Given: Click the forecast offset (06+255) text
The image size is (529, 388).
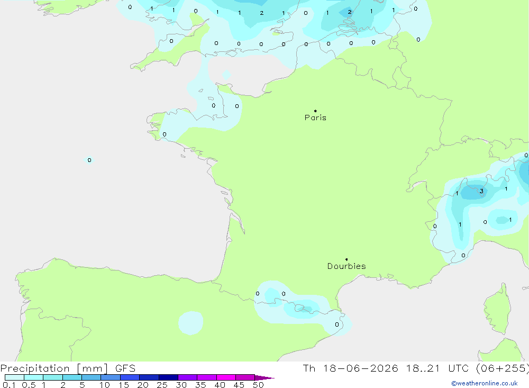Looking at the screenshot, I should pyautogui.click(x=502, y=368).
